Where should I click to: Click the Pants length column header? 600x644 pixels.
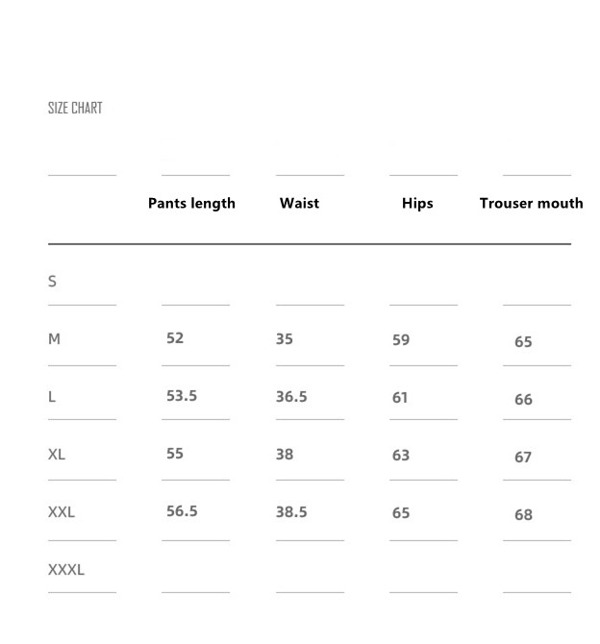(x=191, y=203)
